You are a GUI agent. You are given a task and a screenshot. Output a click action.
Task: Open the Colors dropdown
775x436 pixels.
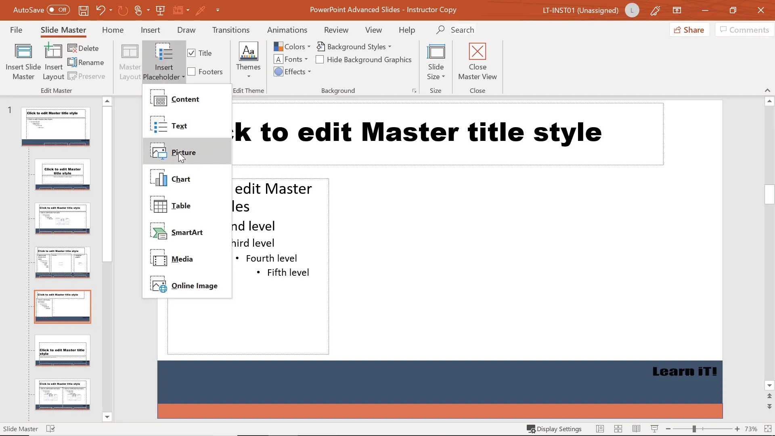[x=292, y=46]
